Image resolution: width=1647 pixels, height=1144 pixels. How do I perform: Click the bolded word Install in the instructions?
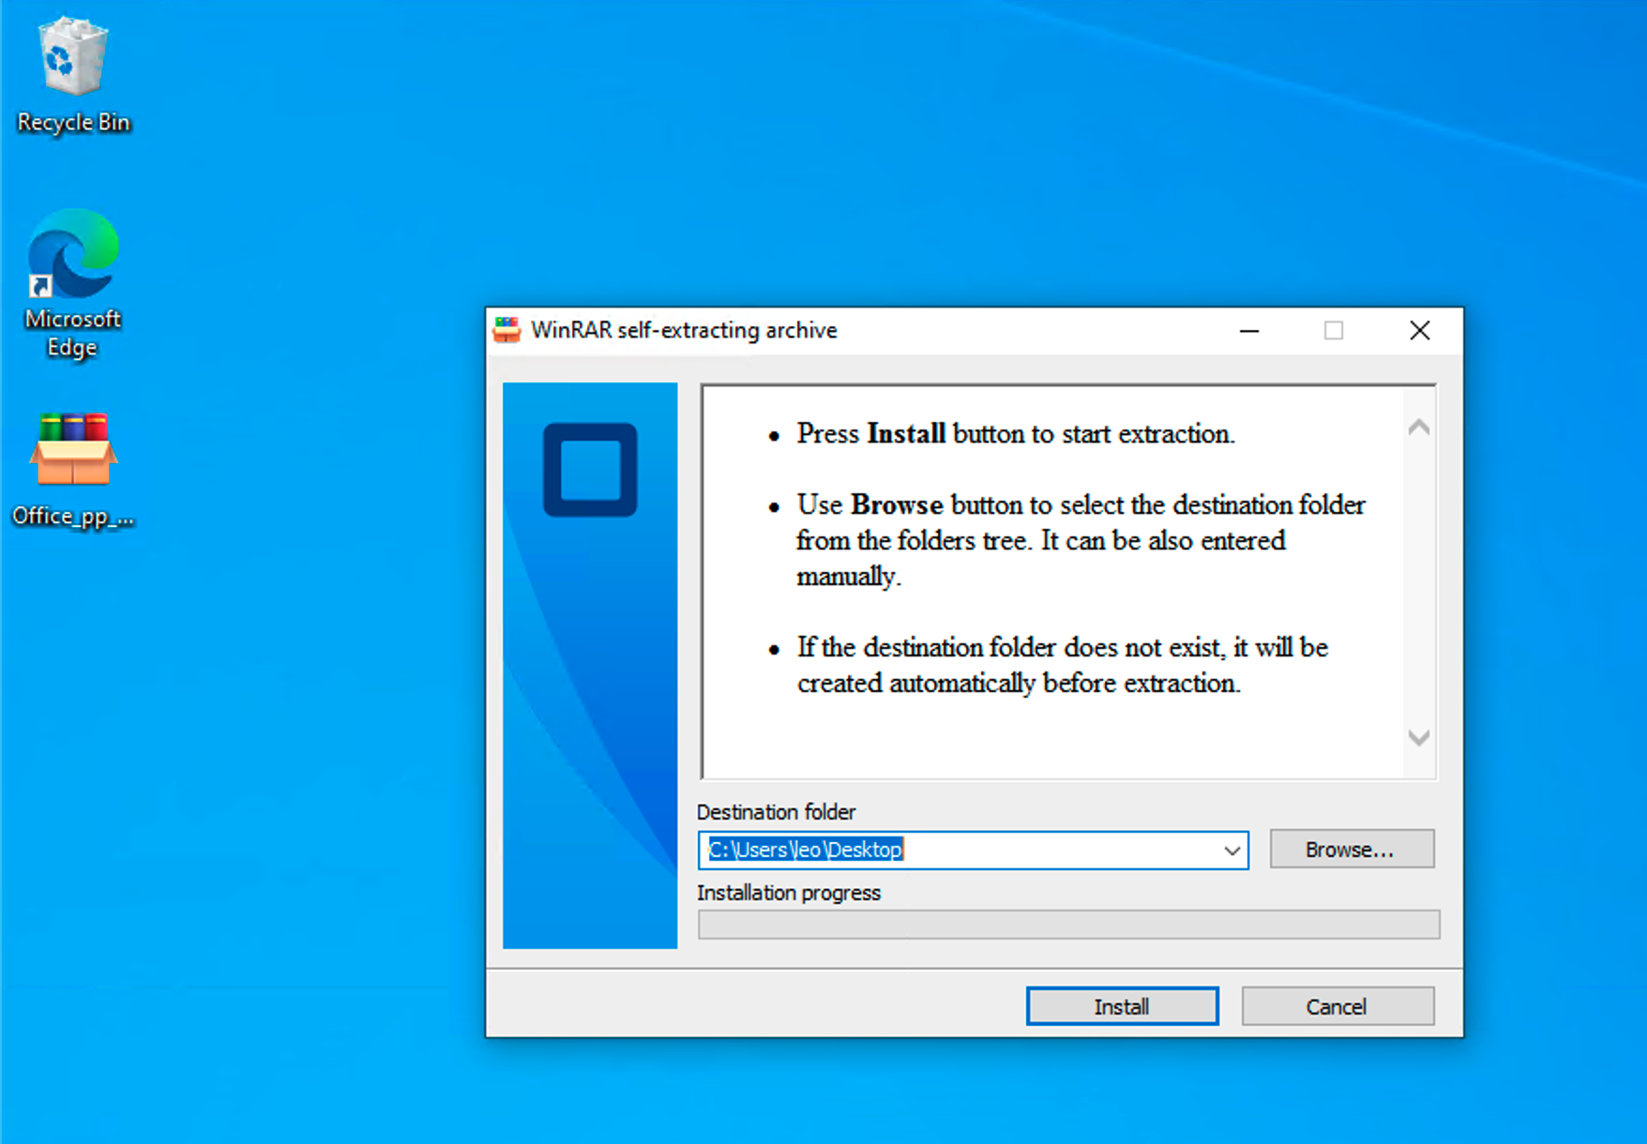point(904,433)
